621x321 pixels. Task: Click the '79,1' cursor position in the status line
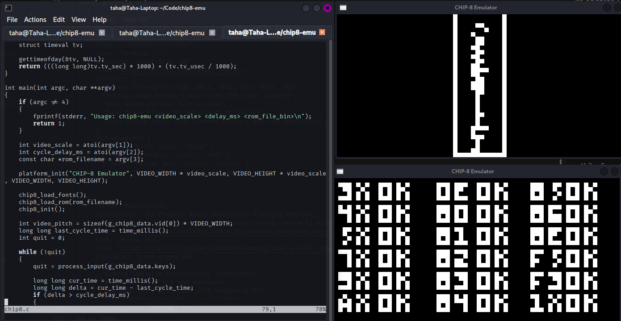point(269,309)
